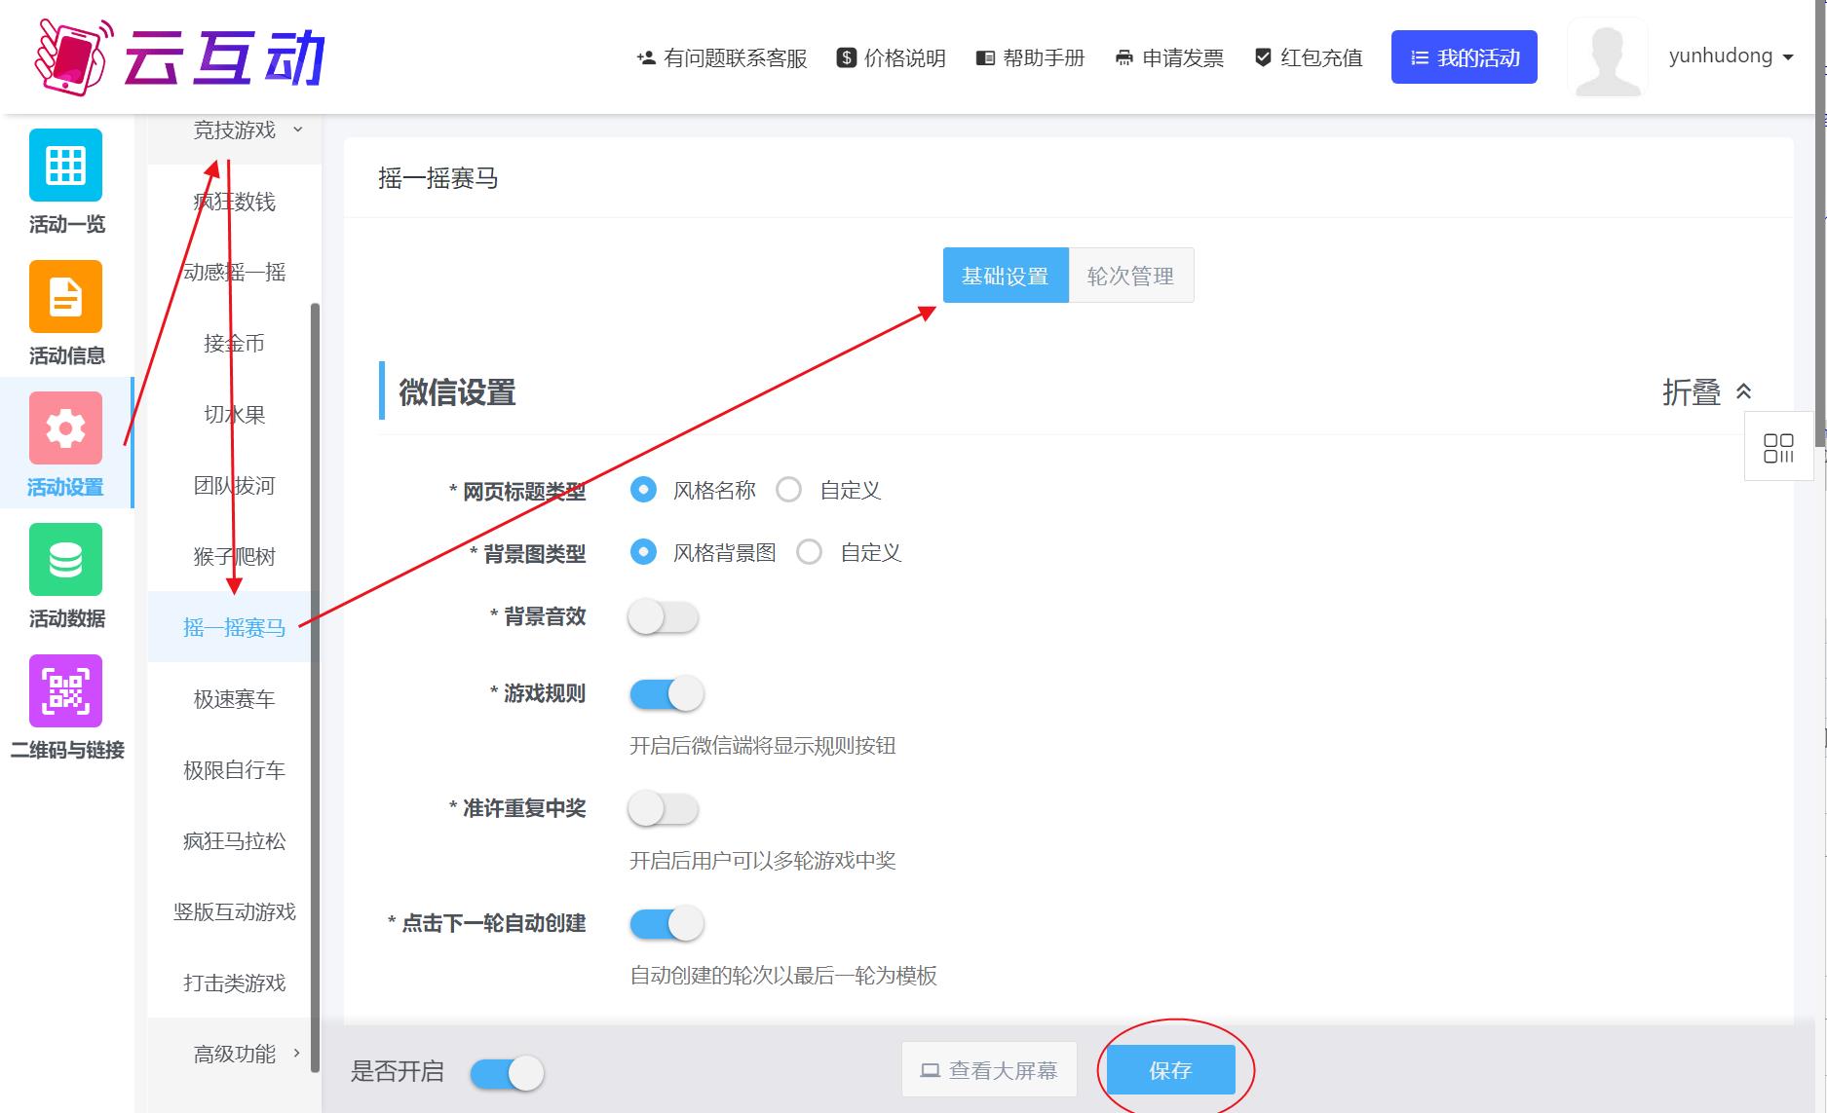
Task: Open 动感摇一摇 in the game list
Action: click(235, 272)
